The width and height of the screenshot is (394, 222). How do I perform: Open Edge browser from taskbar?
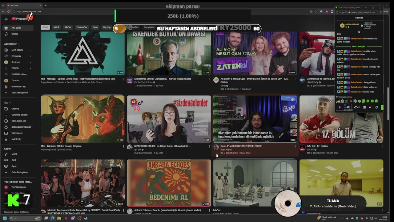coord(52,218)
